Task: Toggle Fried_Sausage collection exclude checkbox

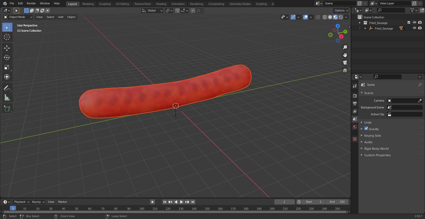Action: 409,23
